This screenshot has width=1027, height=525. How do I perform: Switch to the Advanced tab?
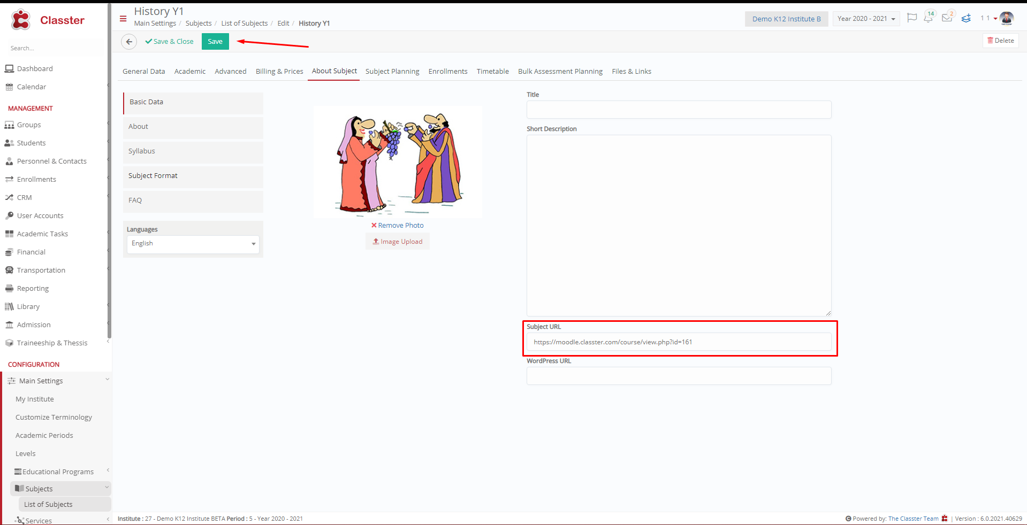point(231,71)
